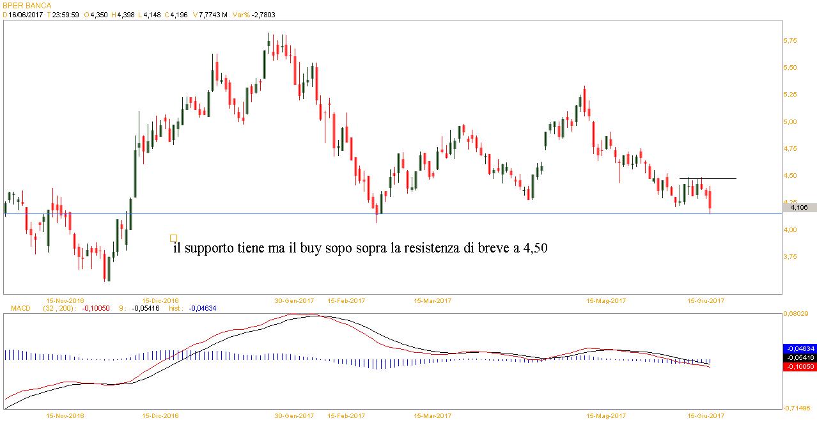Click the red MACD value tag -0,10050
The width and height of the screenshot is (817, 427).
(x=799, y=367)
